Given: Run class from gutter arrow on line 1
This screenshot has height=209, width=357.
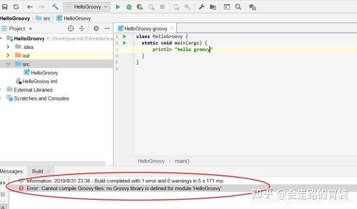Looking at the screenshot, I should [124, 36].
